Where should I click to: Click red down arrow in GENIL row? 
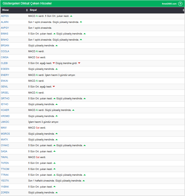click(54, 87)
